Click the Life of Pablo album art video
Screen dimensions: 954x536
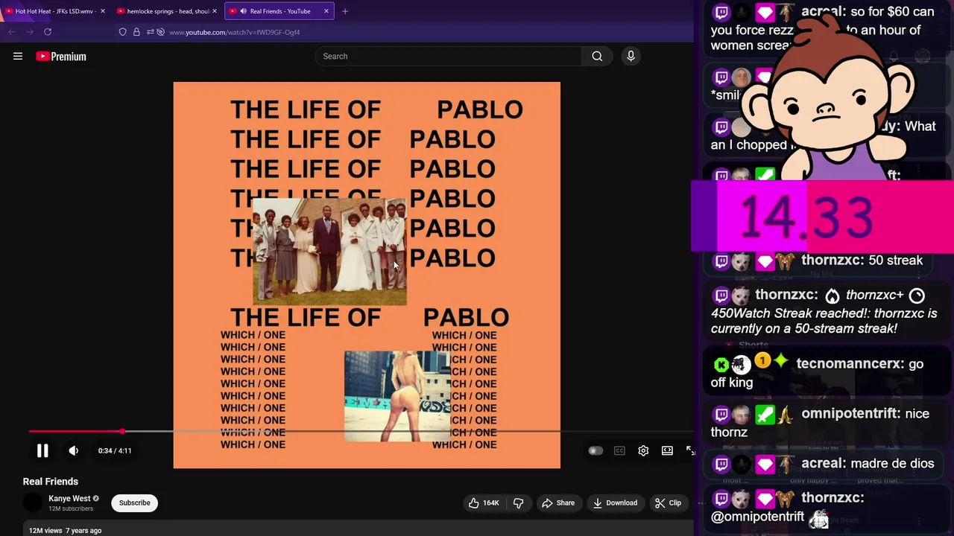pos(367,275)
